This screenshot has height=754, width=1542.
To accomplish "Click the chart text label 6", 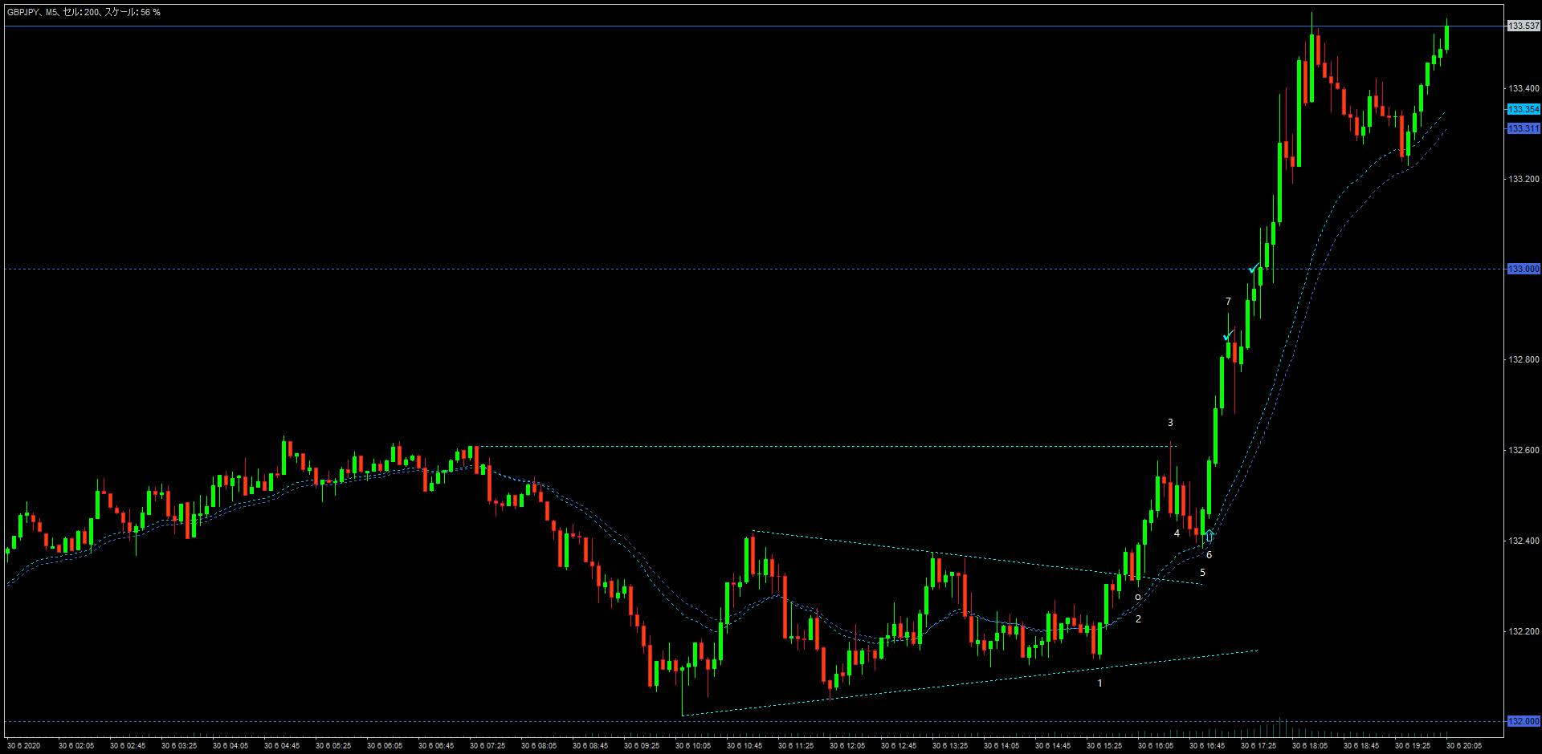I will (x=1209, y=555).
